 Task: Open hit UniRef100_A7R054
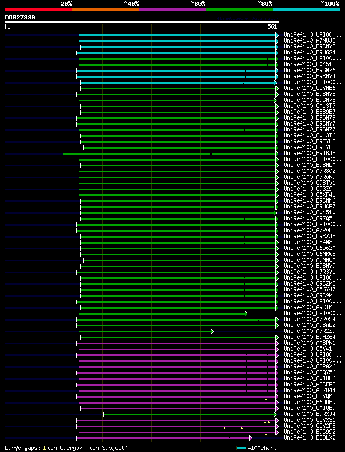309,319
